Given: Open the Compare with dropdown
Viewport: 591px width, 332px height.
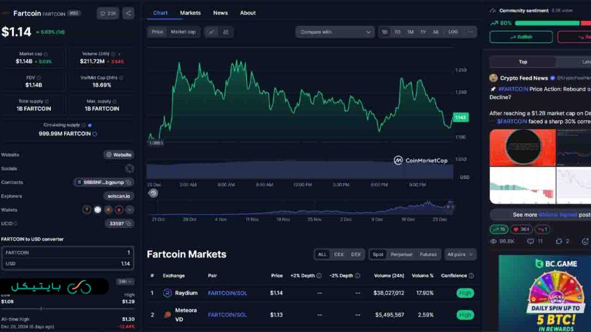Looking at the screenshot, I should coord(335,32).
